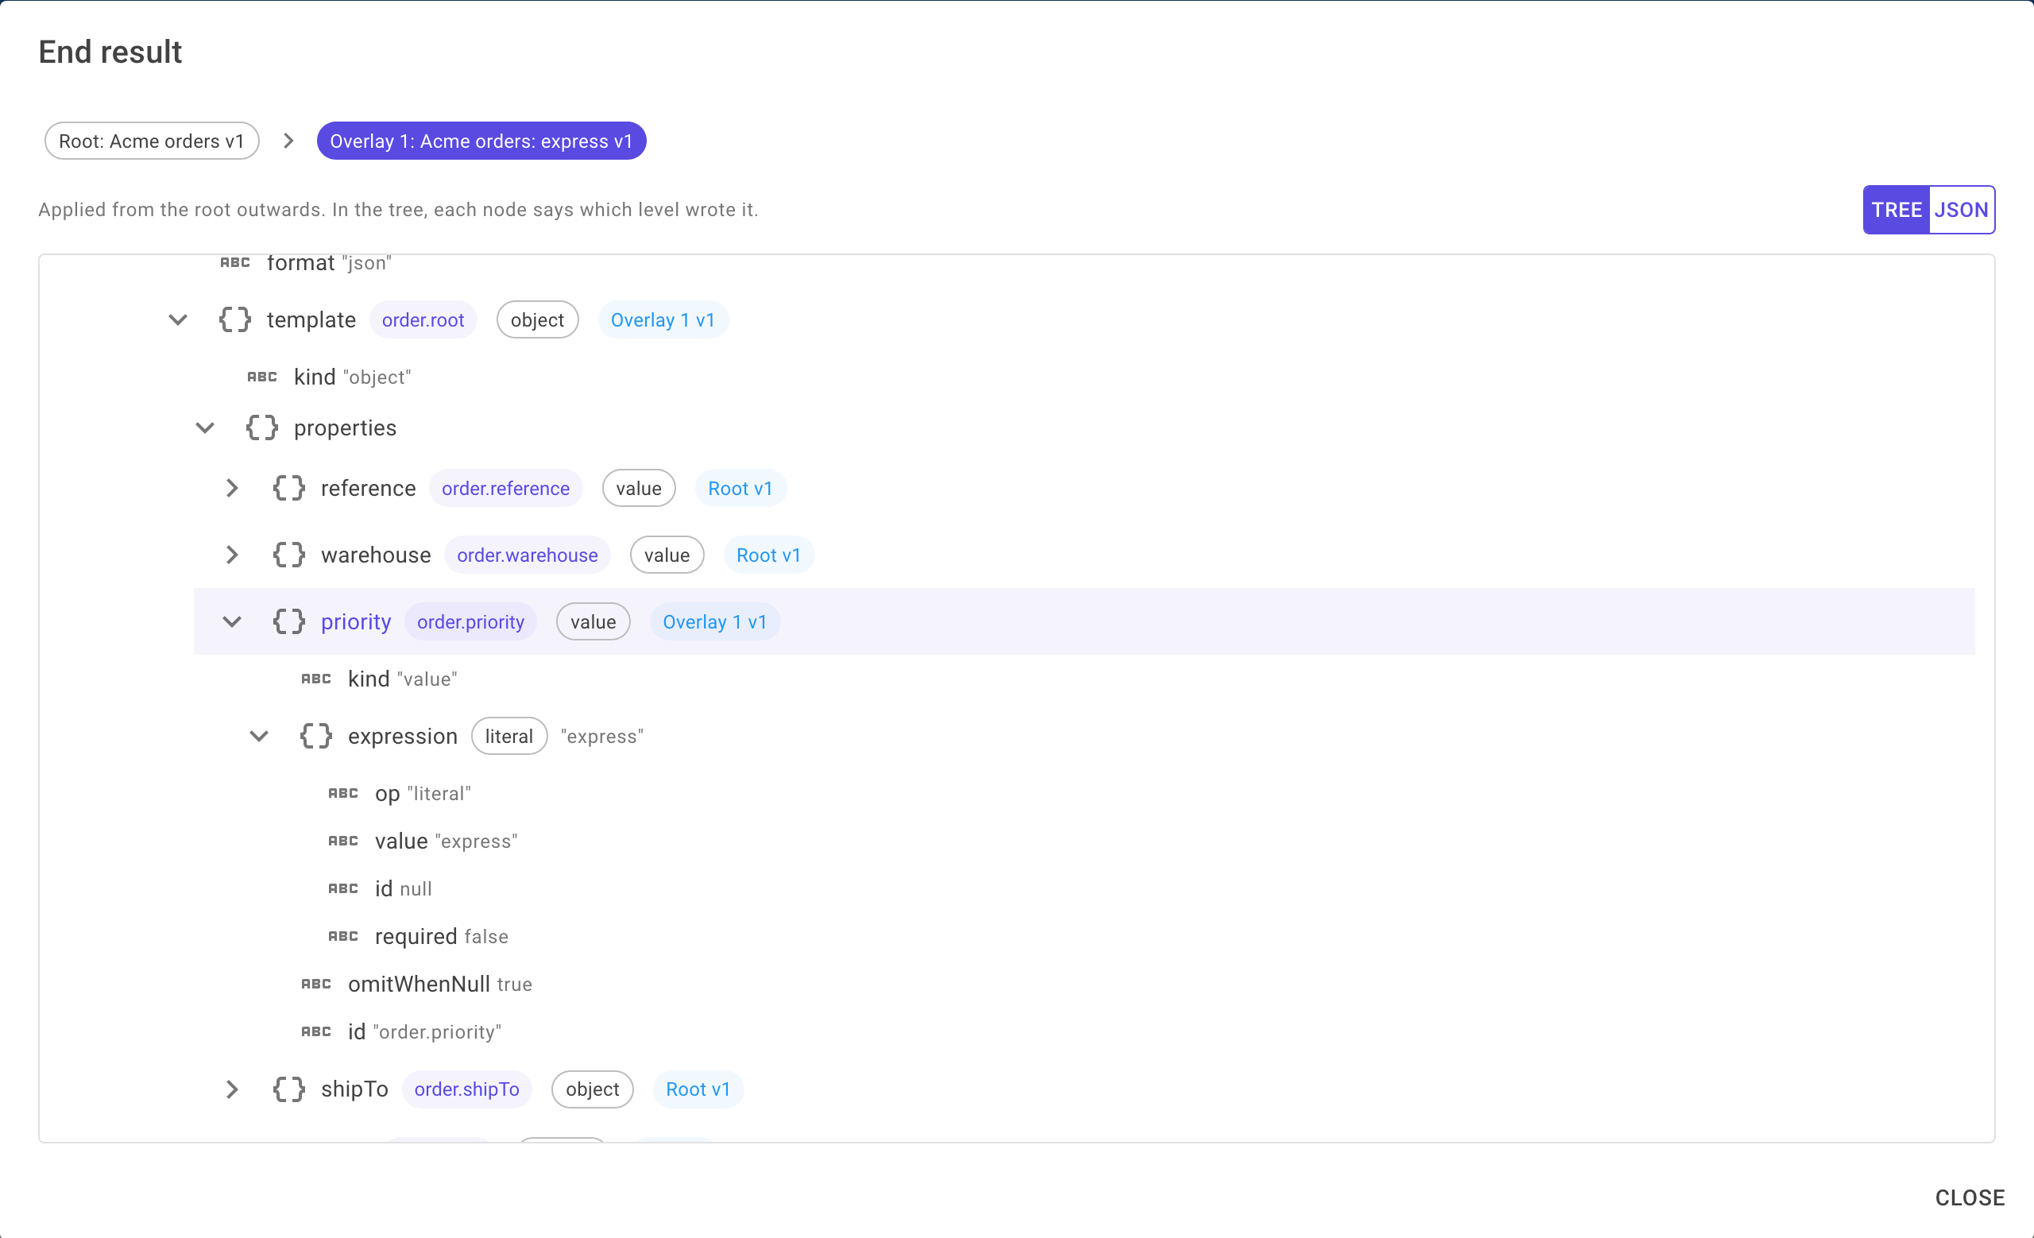
Task: Collapse the expression node
Action: coord(259,735)
